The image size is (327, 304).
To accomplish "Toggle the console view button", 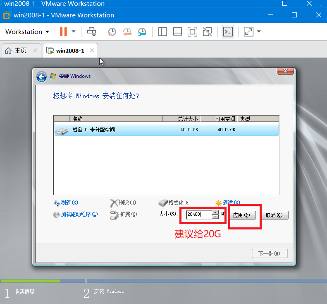I will (x=228, y=32).
